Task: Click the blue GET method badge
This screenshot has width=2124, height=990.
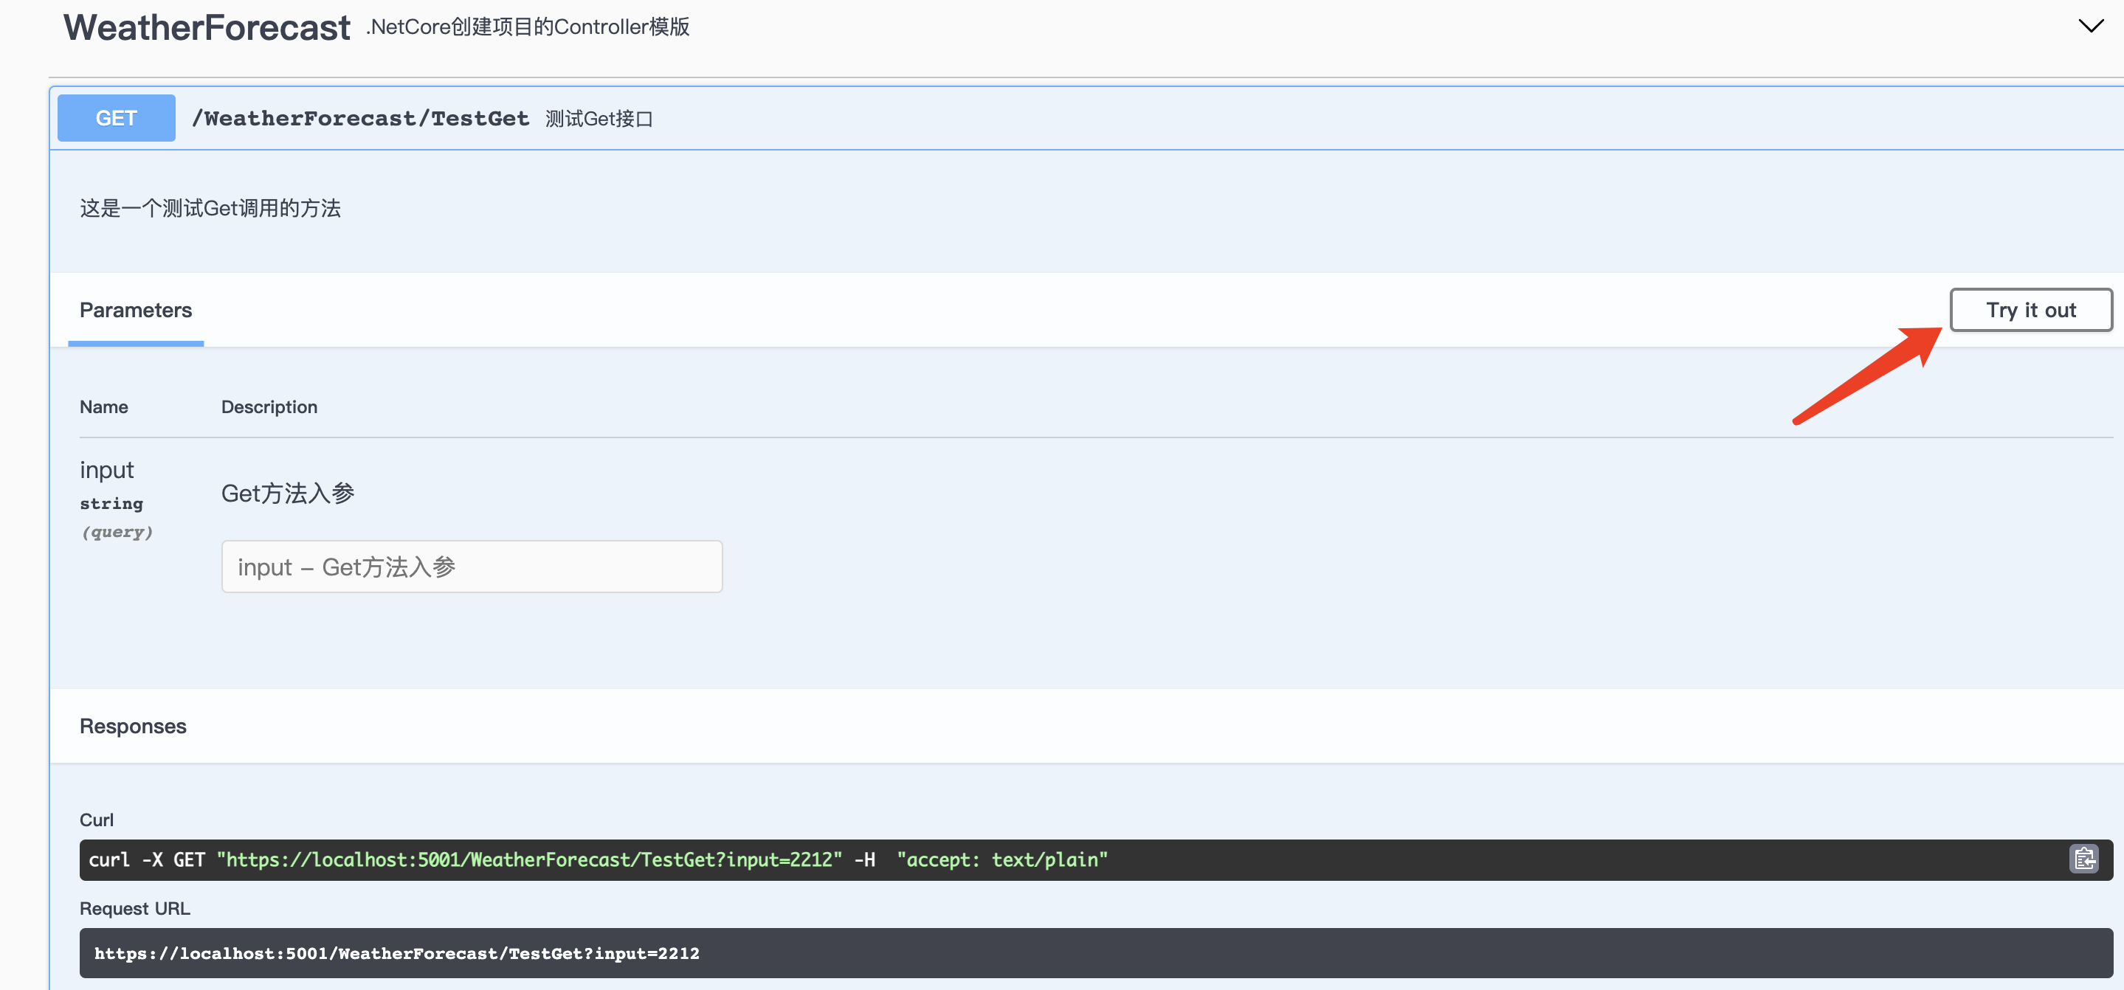Action: [117, 118]
